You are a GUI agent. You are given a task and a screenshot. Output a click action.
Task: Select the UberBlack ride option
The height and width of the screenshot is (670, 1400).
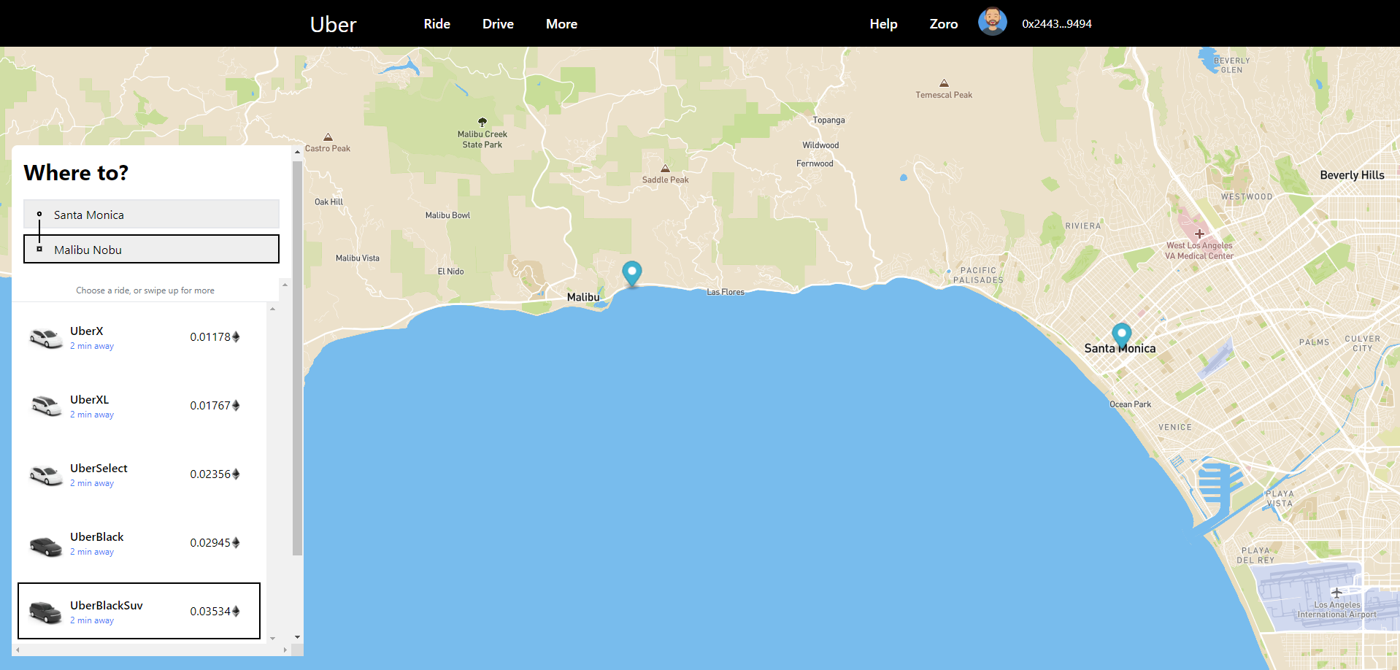[139, 543]
